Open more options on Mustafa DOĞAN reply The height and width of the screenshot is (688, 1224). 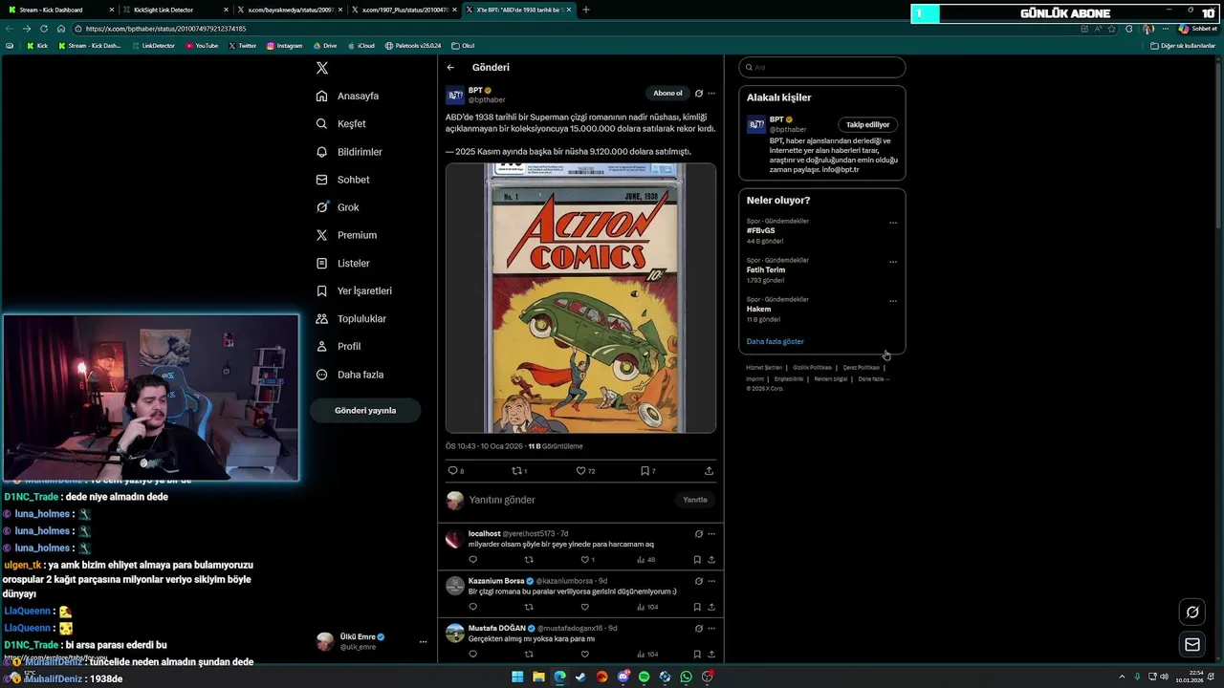pyautogui.click(x=711, y=629)
